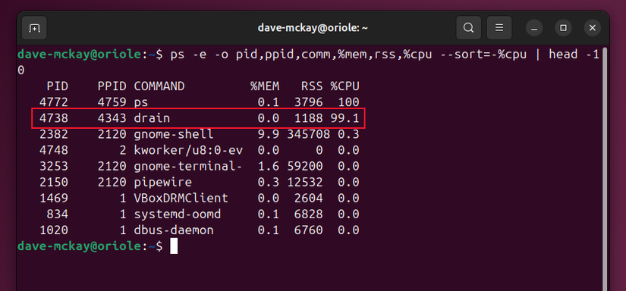Click PID 4772 in the ps row
Screen dimensions: 626x291
[54, 102]
